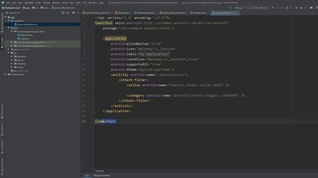The image size is (318, 178).
Task: Expand the test package node
Action: 12,46
